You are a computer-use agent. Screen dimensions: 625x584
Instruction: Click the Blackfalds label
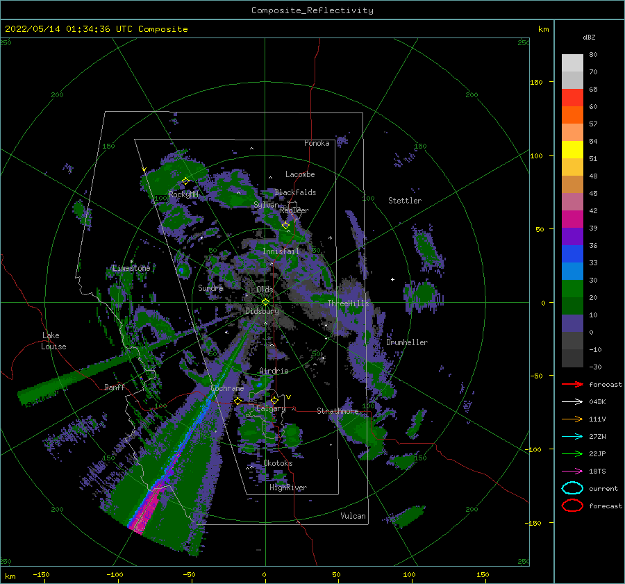[x=295, y=192]
